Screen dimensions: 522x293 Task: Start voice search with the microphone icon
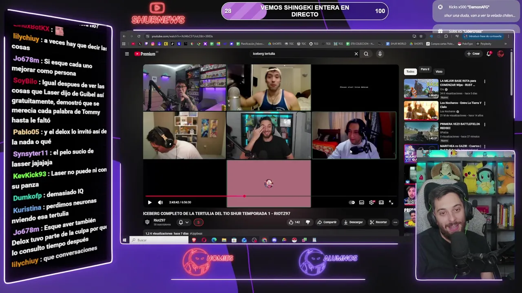(x=380, y=54)
